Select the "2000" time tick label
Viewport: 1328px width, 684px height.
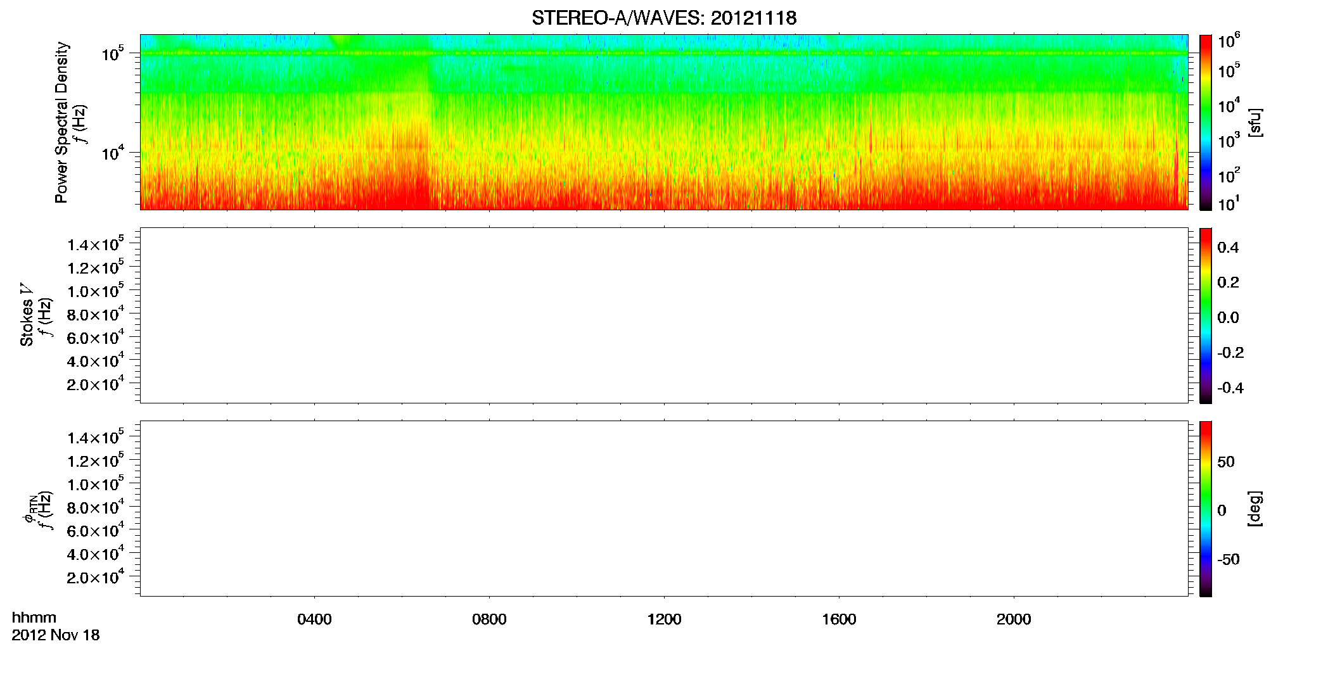[x=1014, y=619]
